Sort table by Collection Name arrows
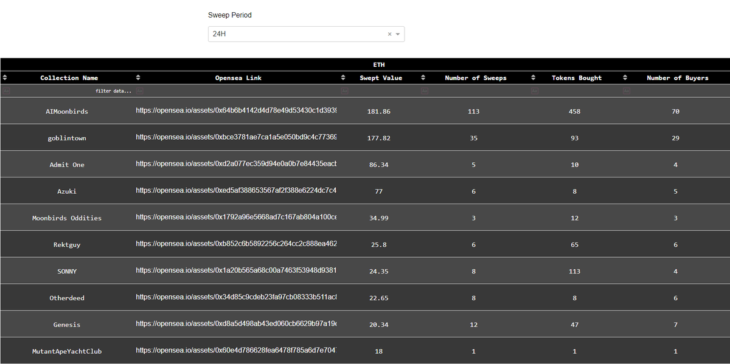Viewport: 730px width, 364px height. coord(5,78)
